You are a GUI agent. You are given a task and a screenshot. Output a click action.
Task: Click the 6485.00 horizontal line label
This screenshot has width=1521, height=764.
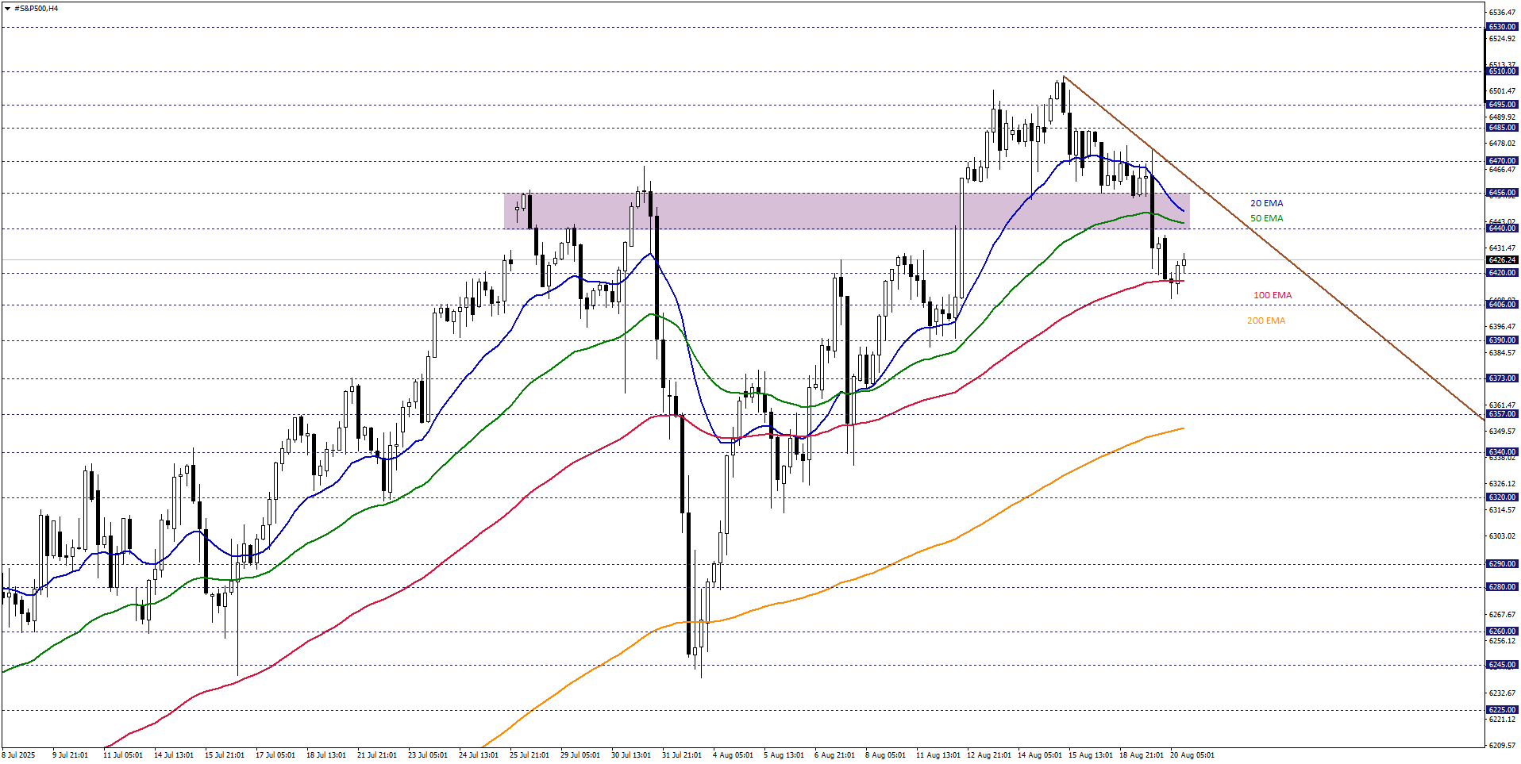[x=1502, y=128]
